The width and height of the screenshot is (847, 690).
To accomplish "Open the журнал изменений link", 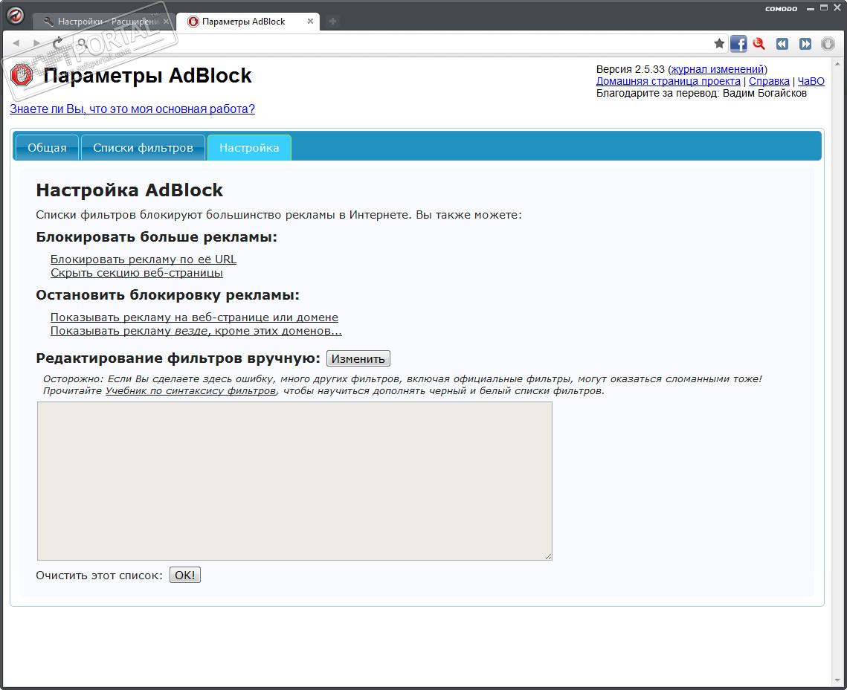I will click(718, 69).
